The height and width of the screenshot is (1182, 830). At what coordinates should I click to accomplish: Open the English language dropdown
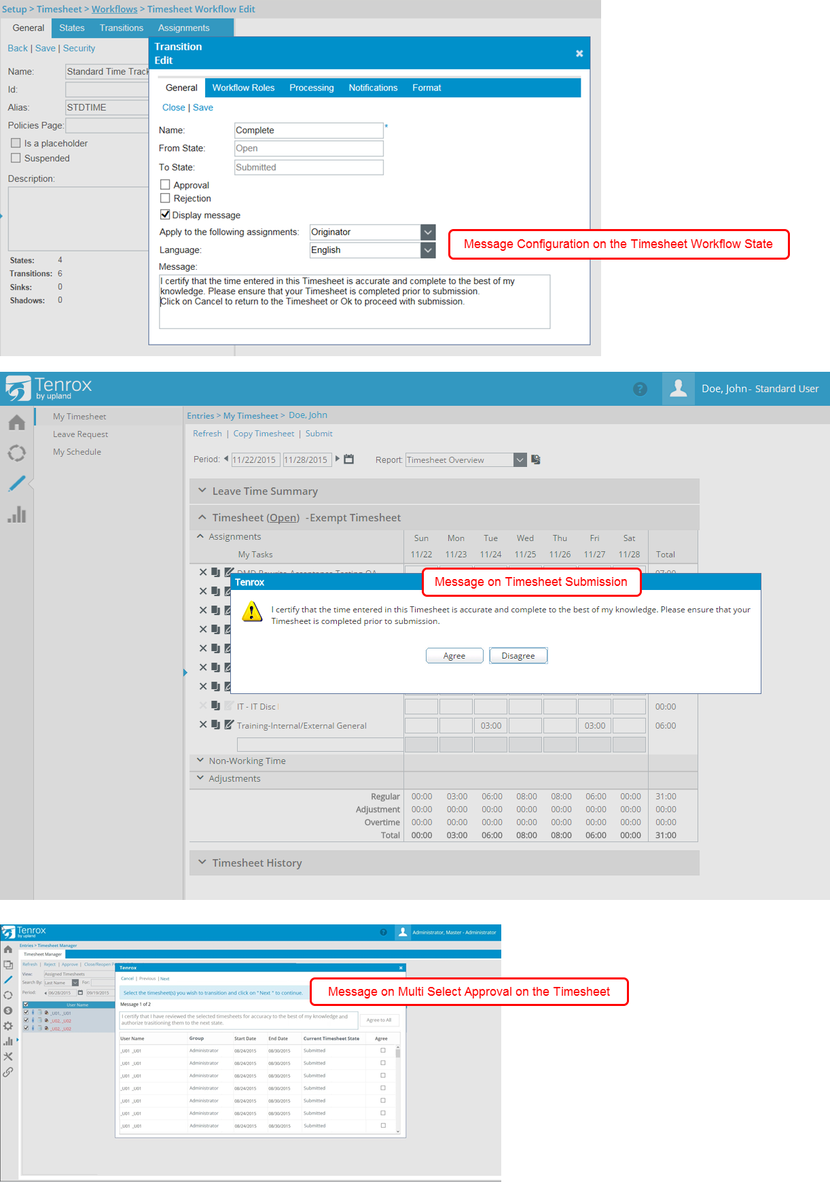click(428, 249)
